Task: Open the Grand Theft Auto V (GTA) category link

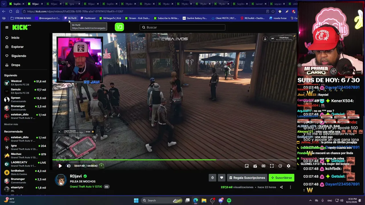Action: 86,187
